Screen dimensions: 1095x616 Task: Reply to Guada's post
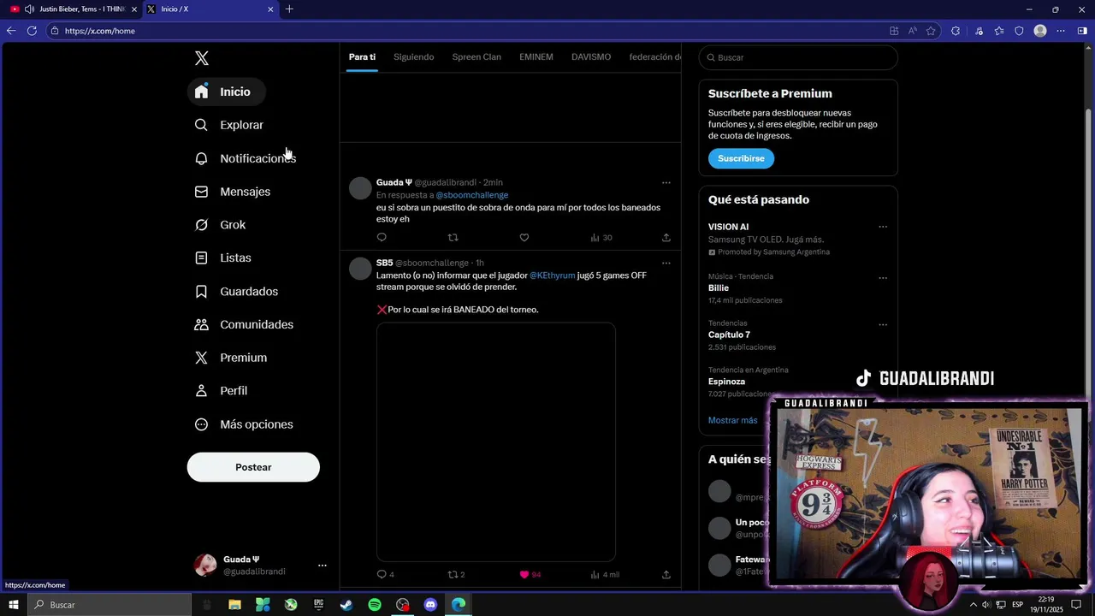click(x=382, y=237)
